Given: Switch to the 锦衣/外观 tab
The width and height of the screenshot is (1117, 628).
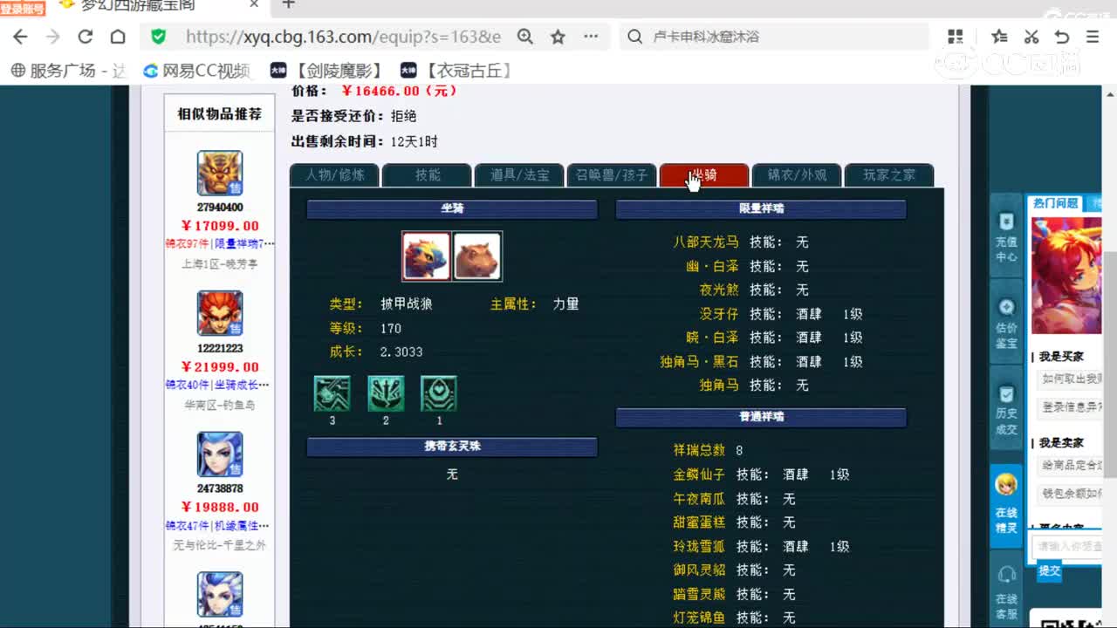Looking at the screenshot, I should point(797,174).
